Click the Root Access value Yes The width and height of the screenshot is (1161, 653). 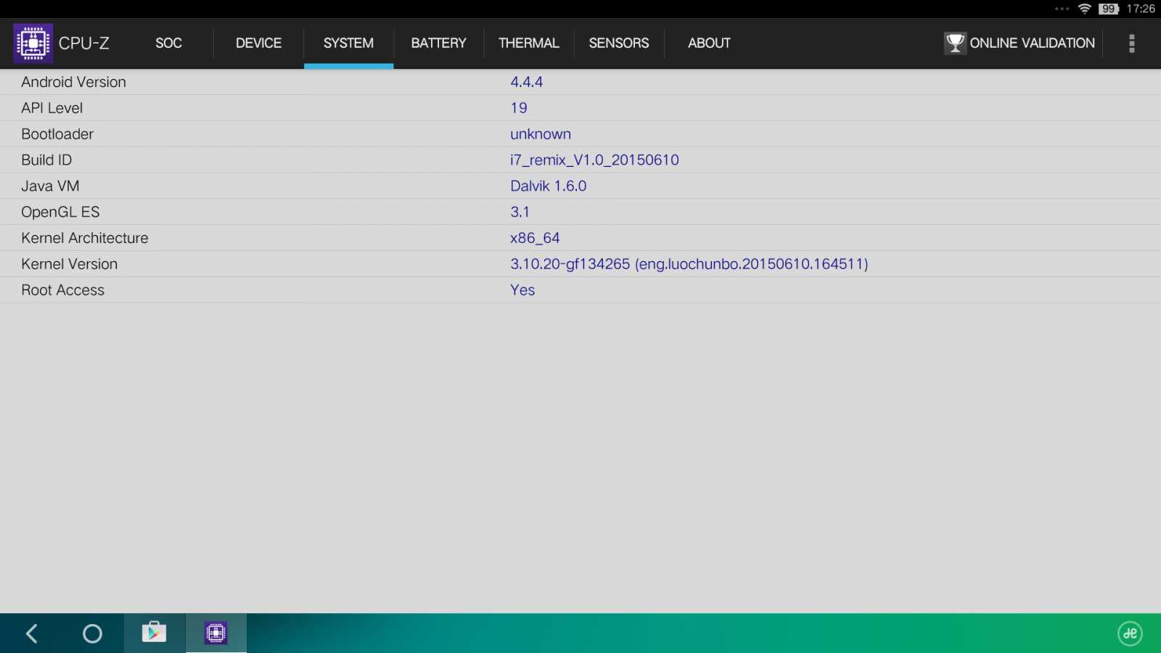[x=522, y=290]
